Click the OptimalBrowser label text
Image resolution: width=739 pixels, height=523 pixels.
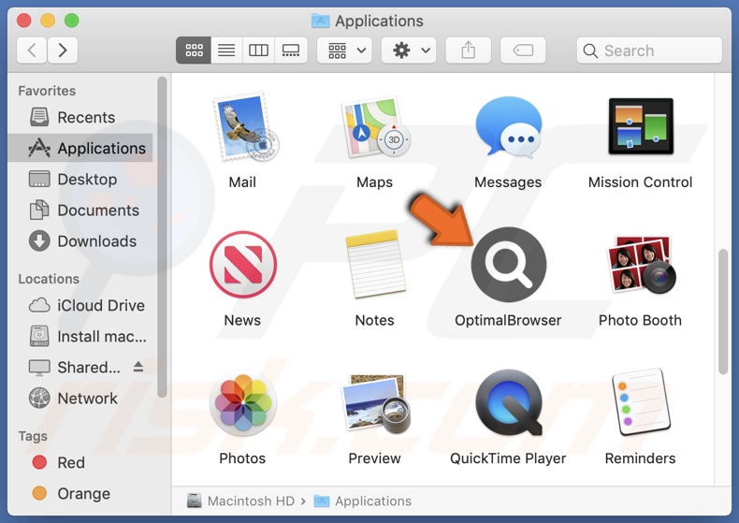pos(508,320)
